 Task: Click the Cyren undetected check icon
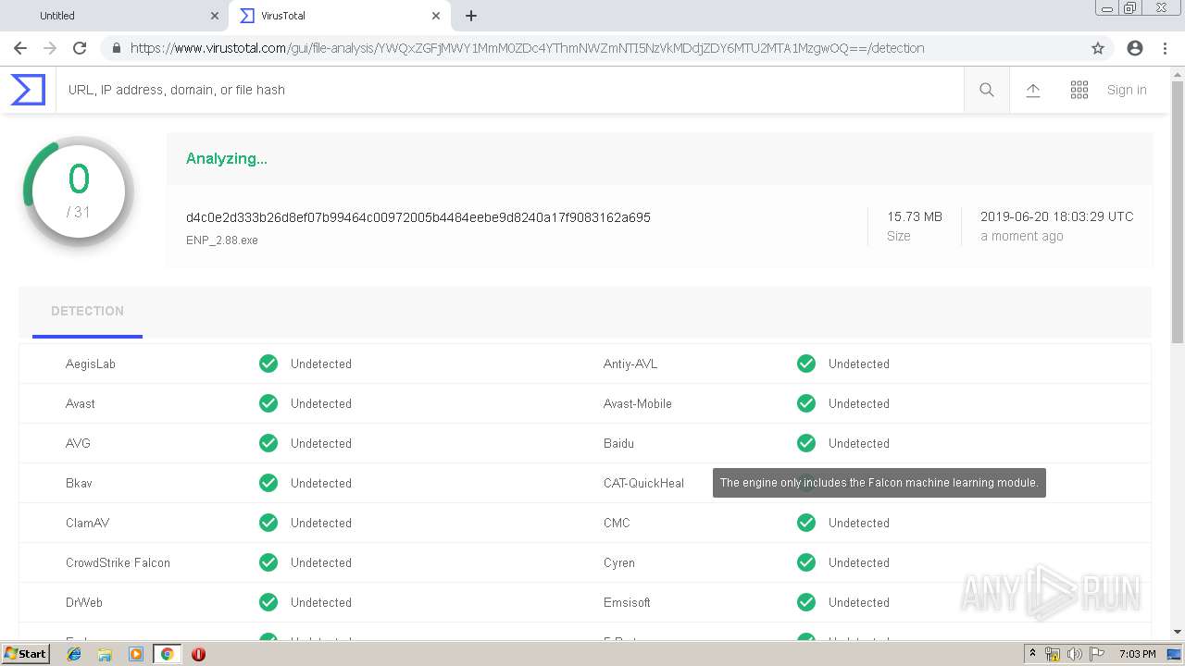pyautogui.click(x=806, y=562)
